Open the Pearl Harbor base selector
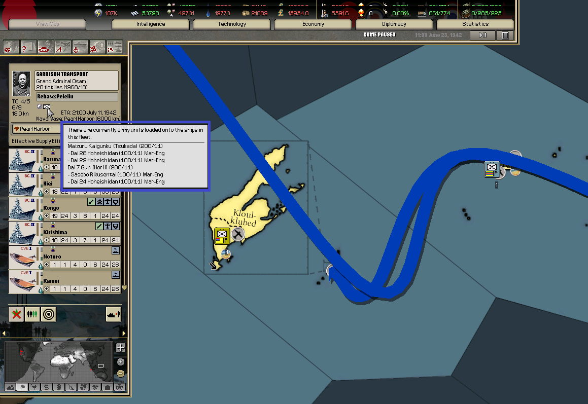 coord(36,129)
